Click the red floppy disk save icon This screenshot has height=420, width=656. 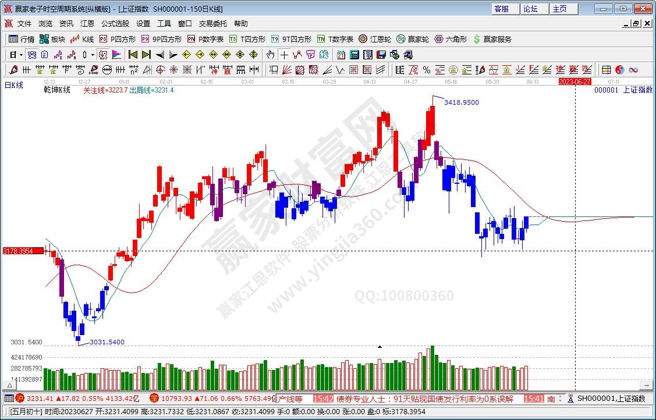[381, 55]
